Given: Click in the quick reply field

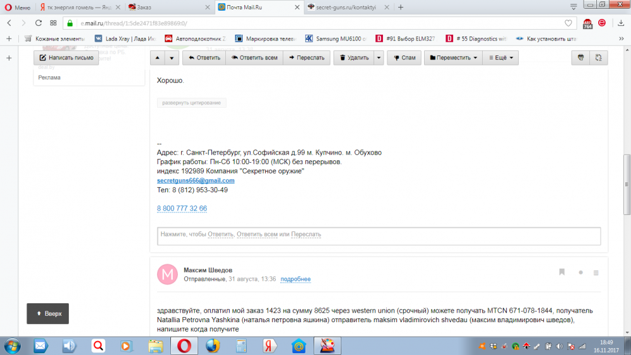Looking at the screenshot, I should pos(379,235).
